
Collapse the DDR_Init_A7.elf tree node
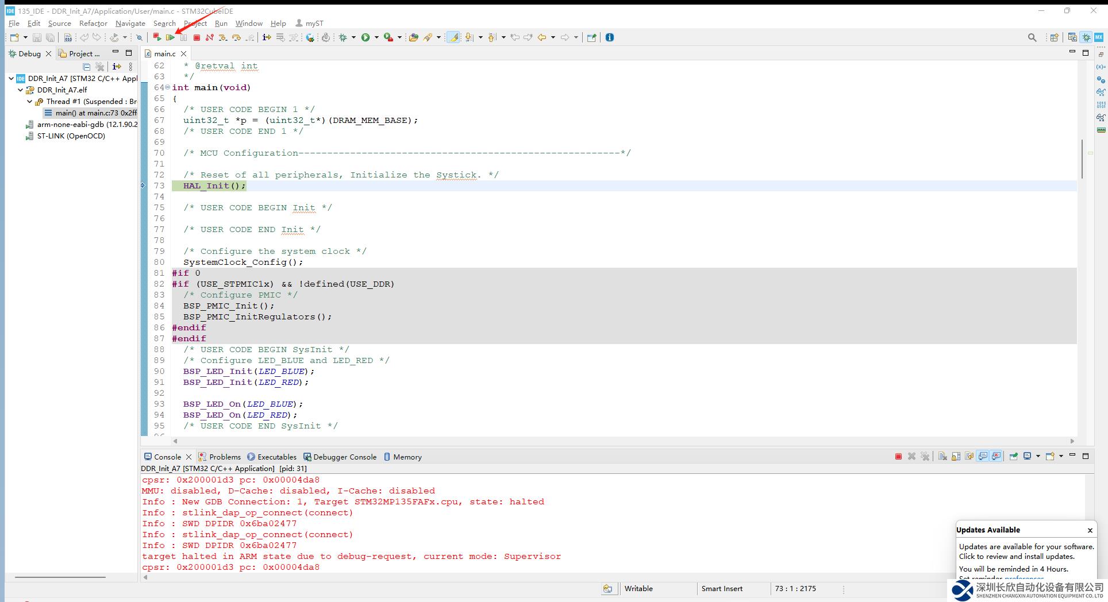coord(21,90)
